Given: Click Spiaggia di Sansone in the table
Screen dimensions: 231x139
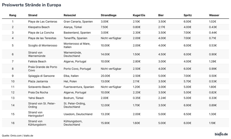Looking at the screenshot, I should [41, 76].
